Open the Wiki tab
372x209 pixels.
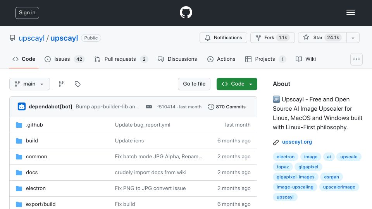(306, 59)
